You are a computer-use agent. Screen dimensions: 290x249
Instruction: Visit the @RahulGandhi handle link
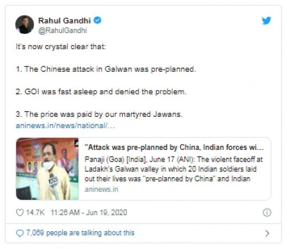(x=62, y=31)
